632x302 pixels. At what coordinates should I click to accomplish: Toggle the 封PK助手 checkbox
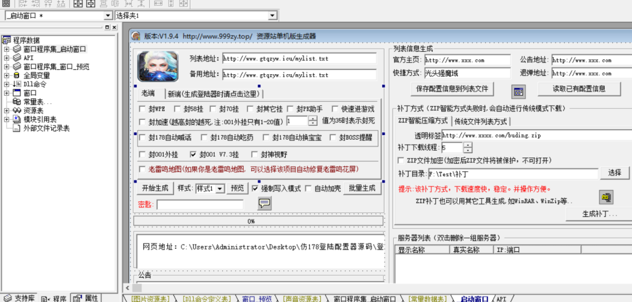[x=290, y=109]
